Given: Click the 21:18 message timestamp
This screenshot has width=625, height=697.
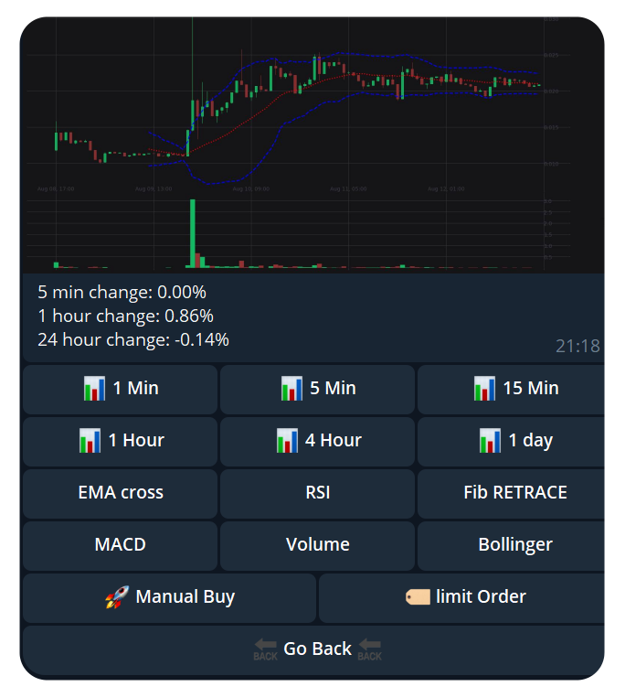Looking at the screenshot, I should pos(577,347).
